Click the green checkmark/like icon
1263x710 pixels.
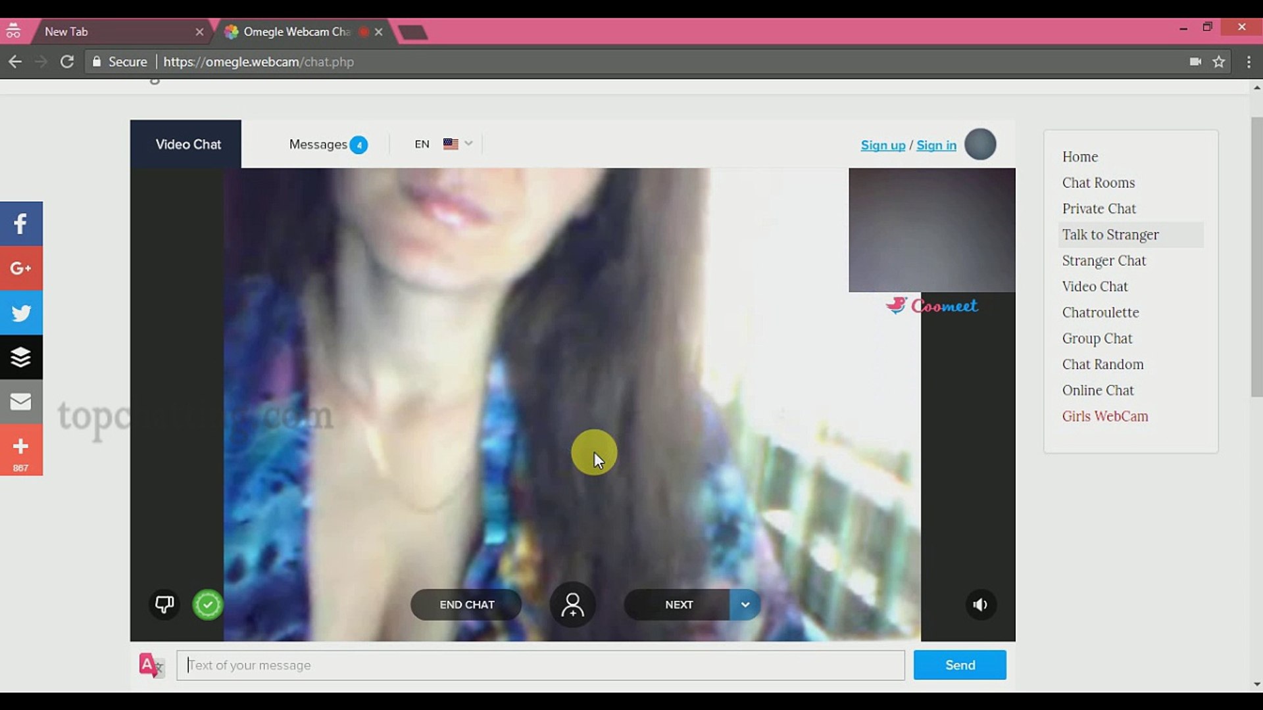(x=207, y=603)
